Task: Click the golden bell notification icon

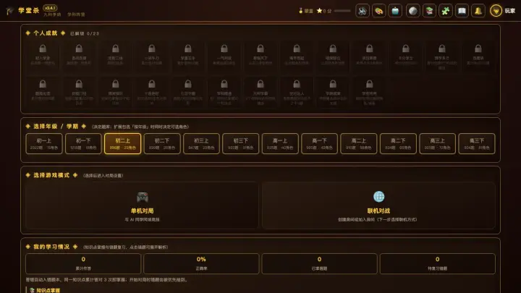Action: pyautogui.click(x=478, y=11)
